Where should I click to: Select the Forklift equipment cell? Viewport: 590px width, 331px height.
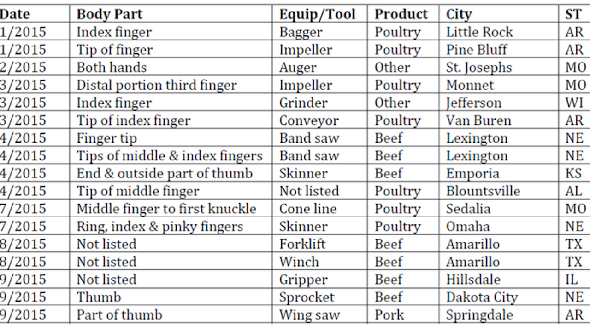(302, 244)
